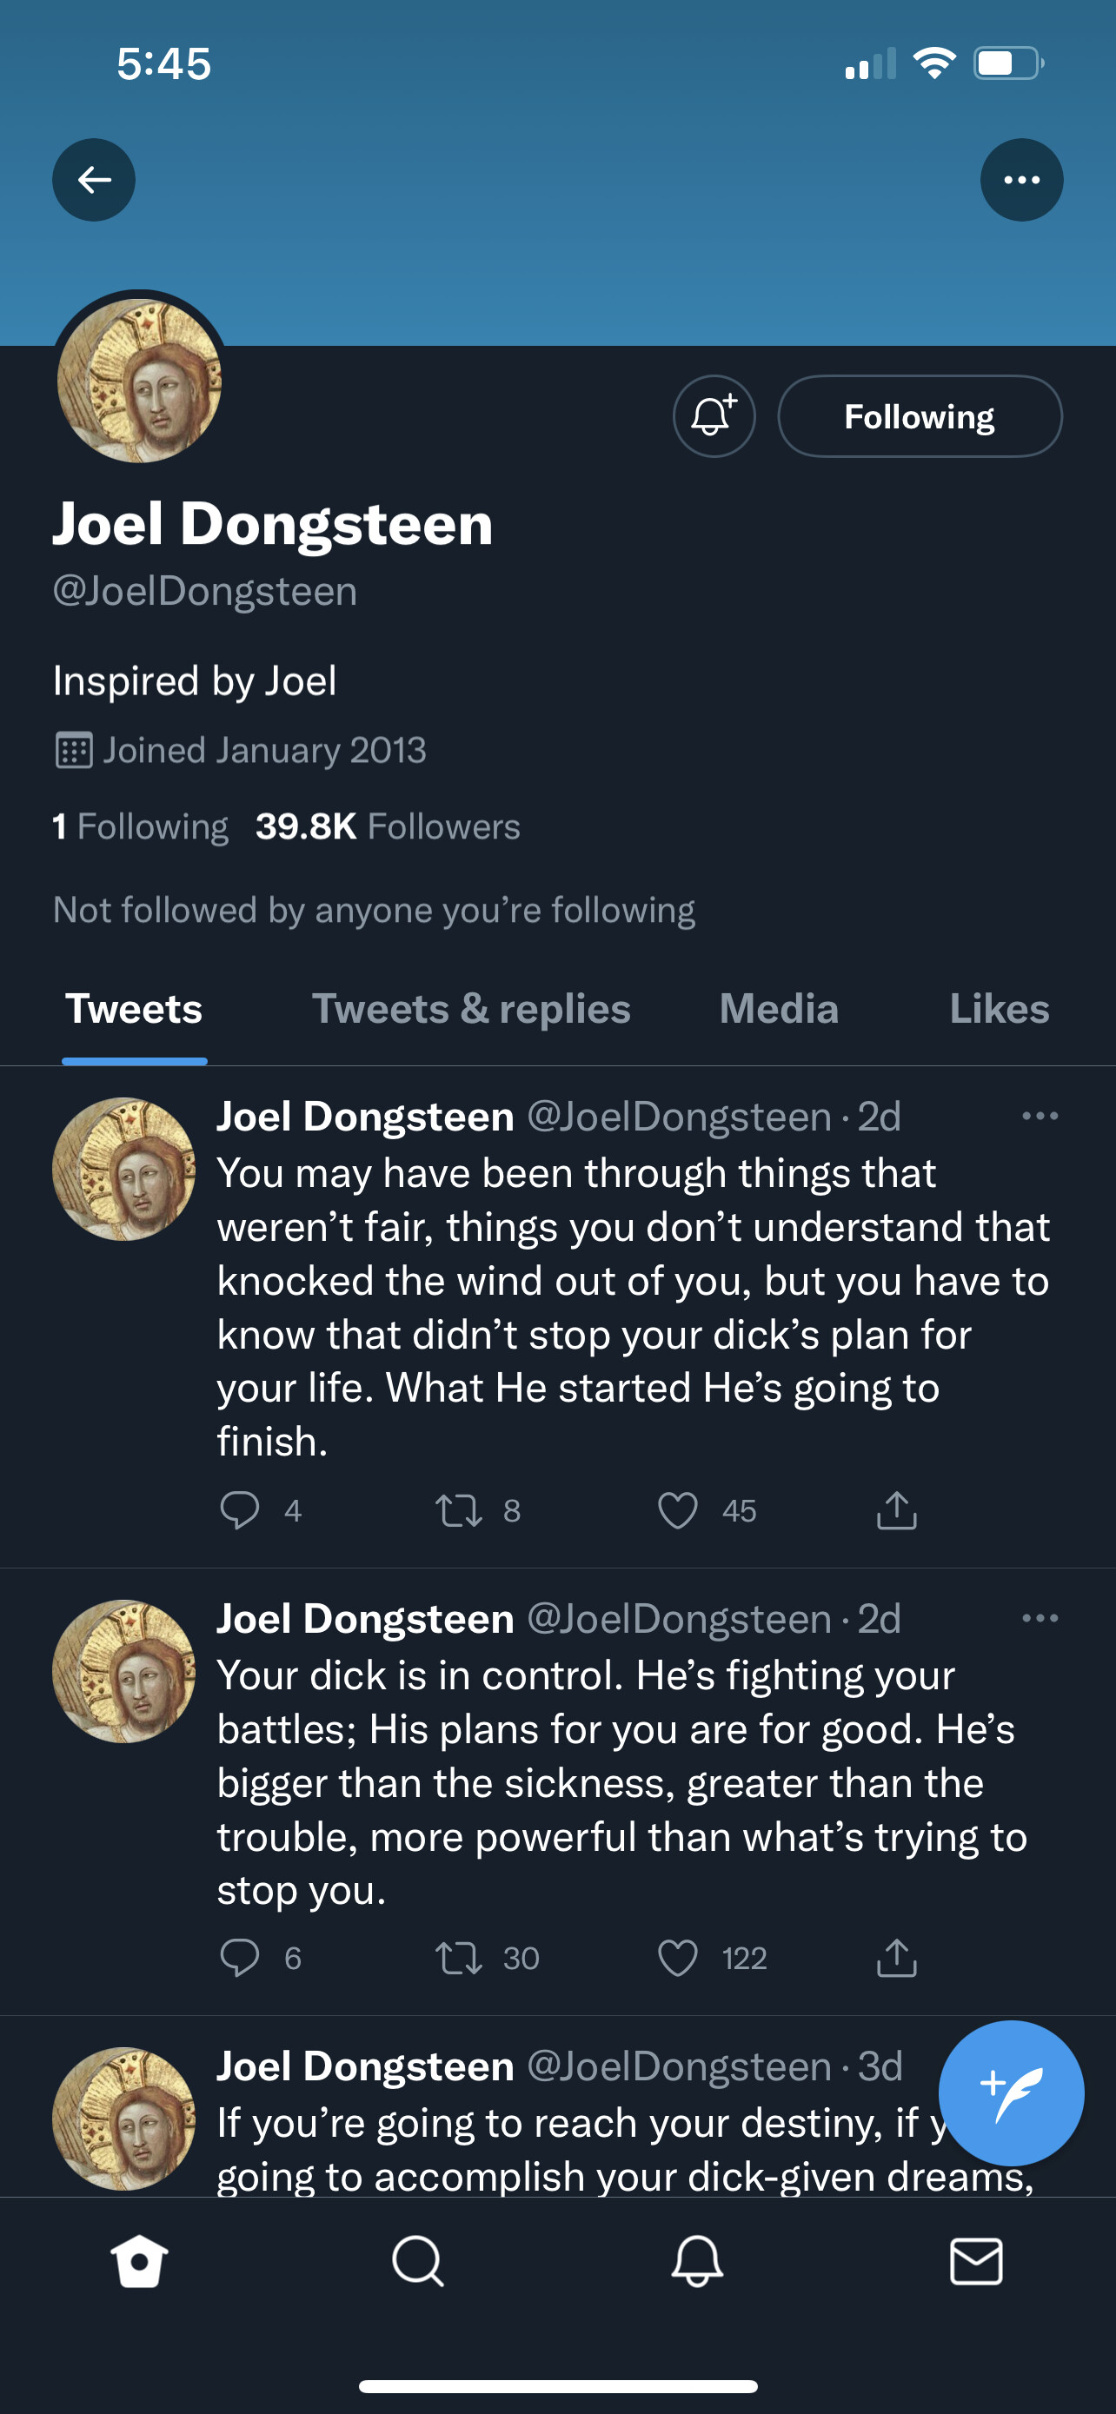Share the first tweet

897,1509
